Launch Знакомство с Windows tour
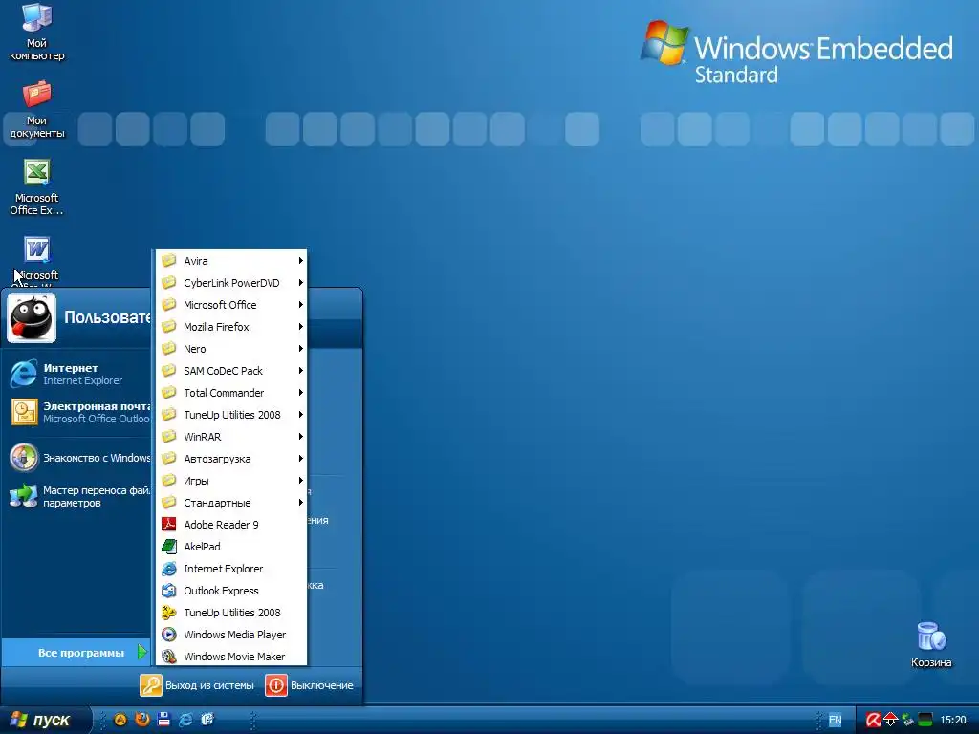 pyautogui.click(x=78, y=458)
